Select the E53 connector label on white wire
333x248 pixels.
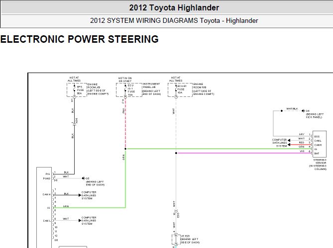pos(178,215)
